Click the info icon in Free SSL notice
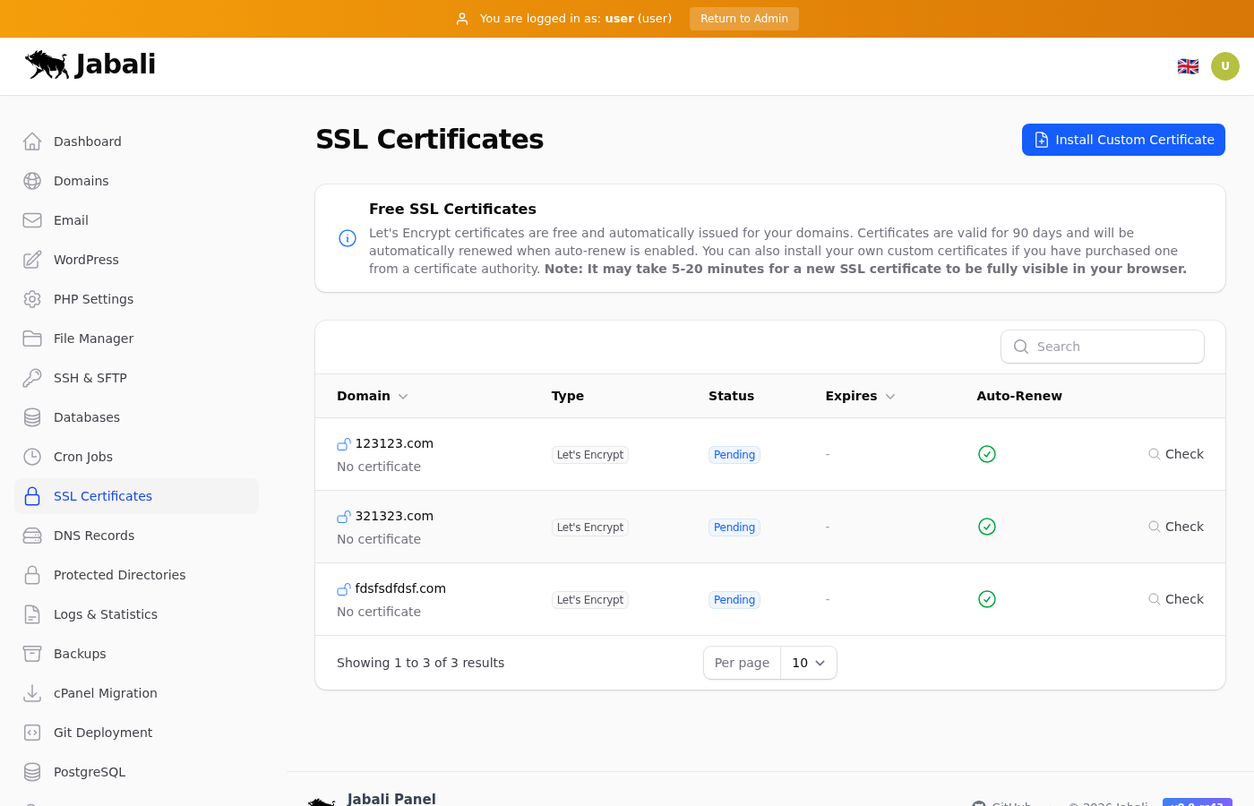Viewport: 1254px width, 806px height. [348, 238]
